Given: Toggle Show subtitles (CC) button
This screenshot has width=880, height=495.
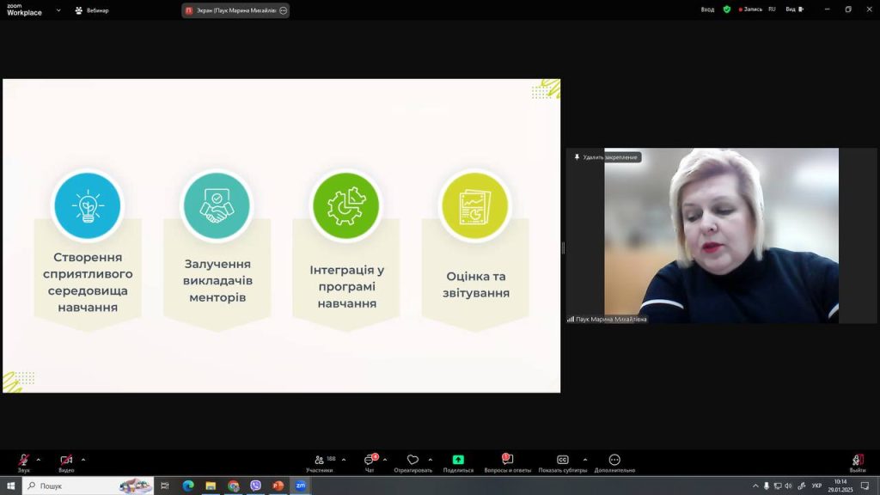Looking at the screenshot, I should tap(563, 461).
